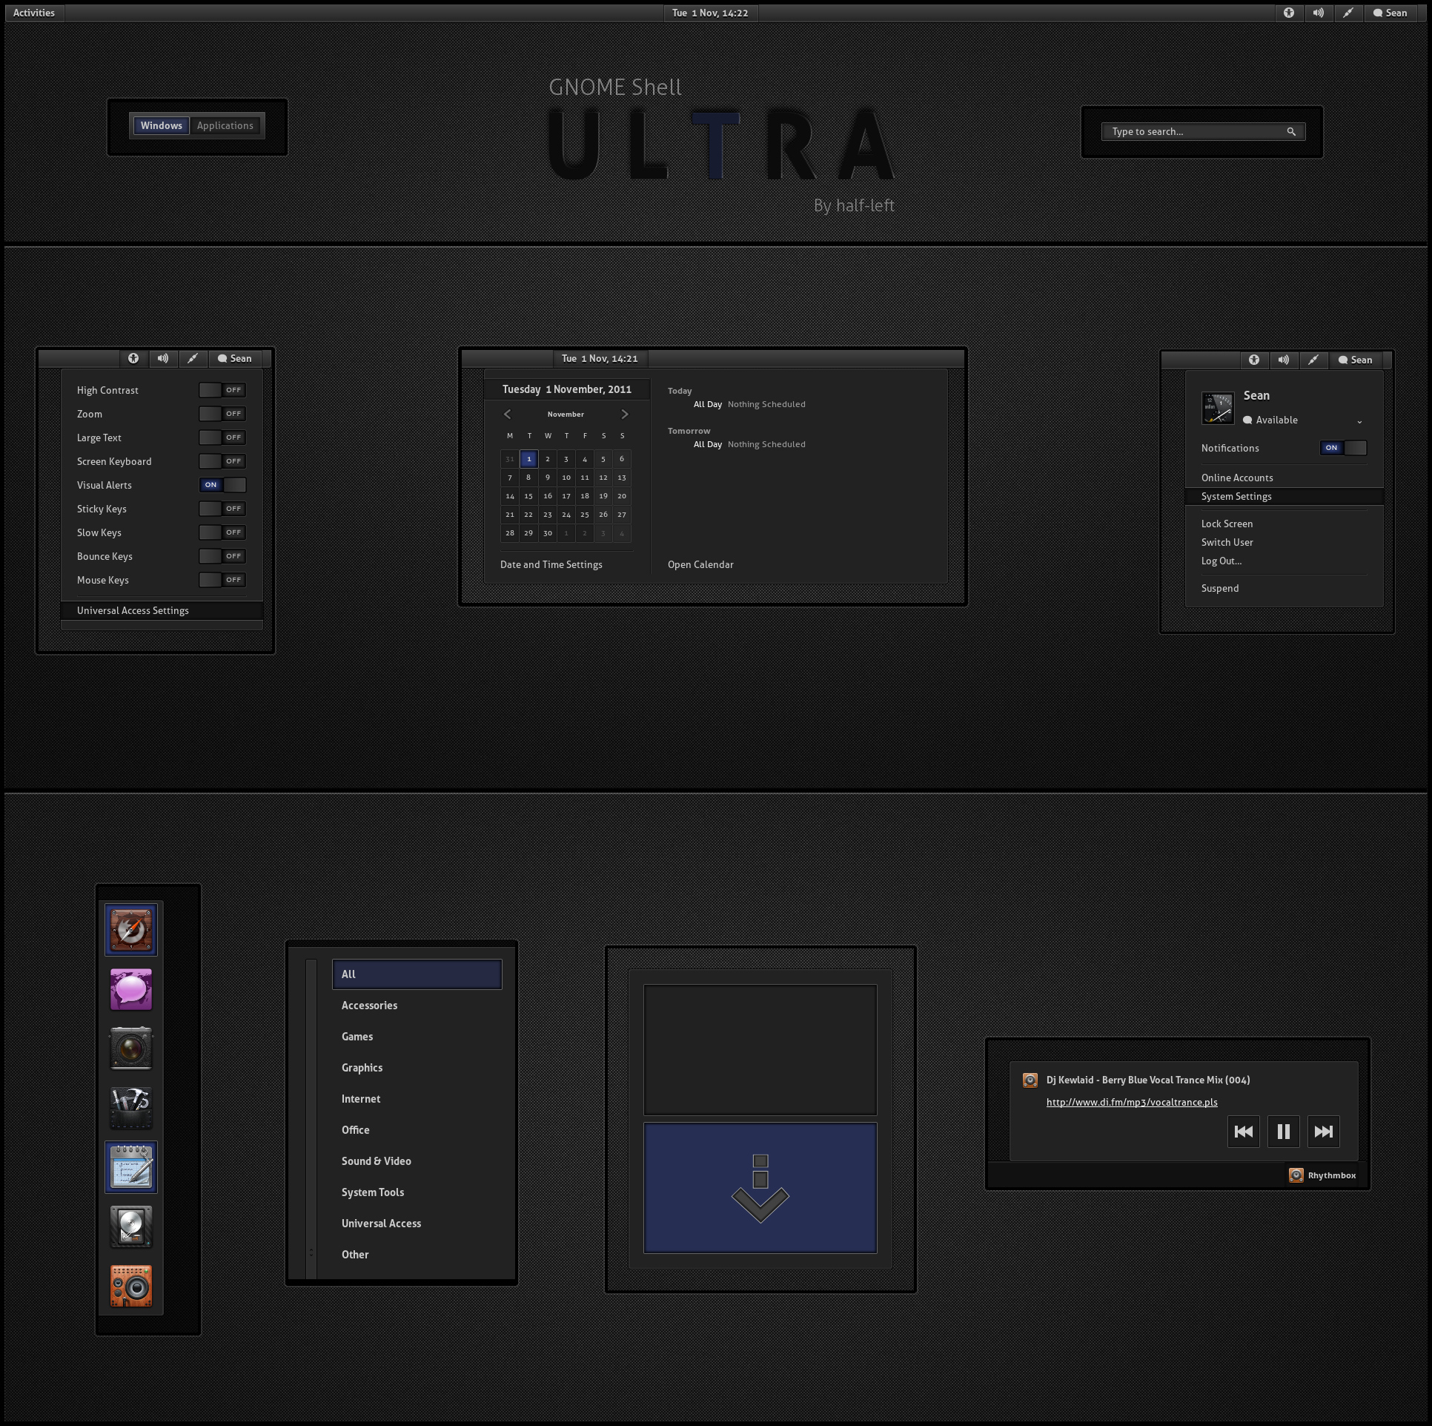The image size is (1432, 1426).
Task: Turn off the Notifications switch
Action: coord(1343,448)
